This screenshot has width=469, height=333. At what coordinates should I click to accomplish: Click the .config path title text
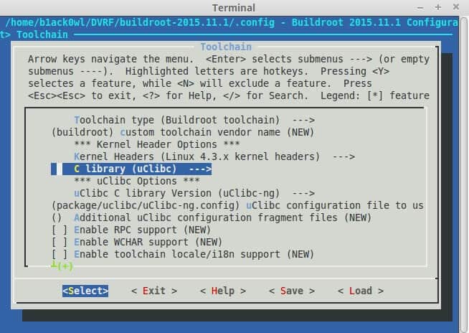(x=140, y=22)
